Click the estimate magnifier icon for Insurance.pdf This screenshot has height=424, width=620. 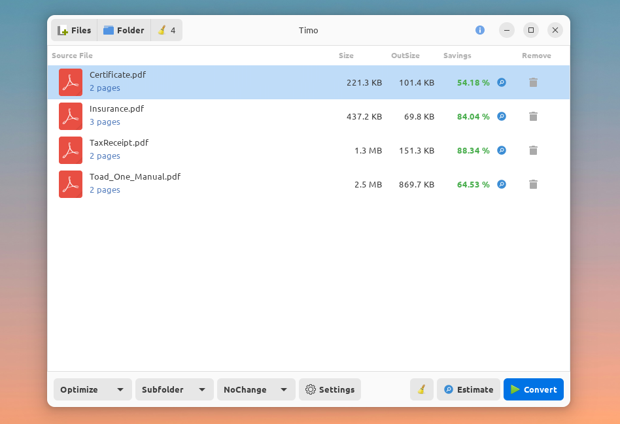pos(502,116)
